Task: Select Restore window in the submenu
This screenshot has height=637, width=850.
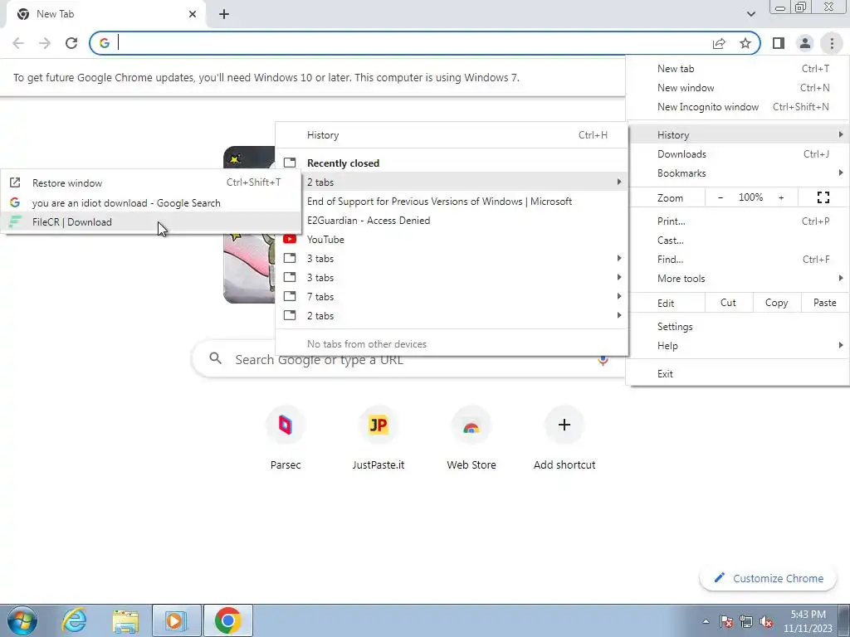Action: 151,183
